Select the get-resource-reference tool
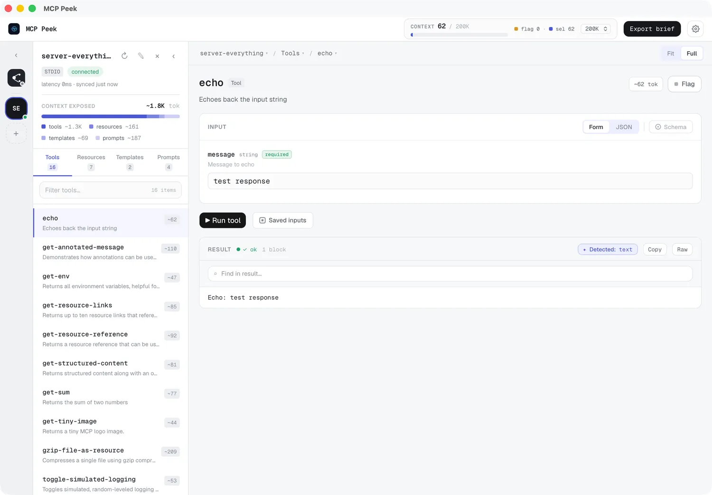Viewport: 712px width, 495px height. pos(111,339)
